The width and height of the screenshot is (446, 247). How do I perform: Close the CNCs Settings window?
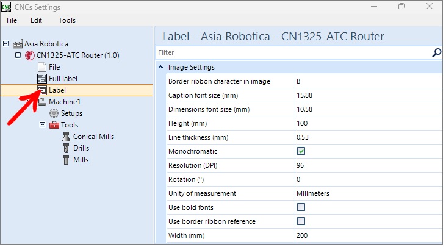[430, 7]
